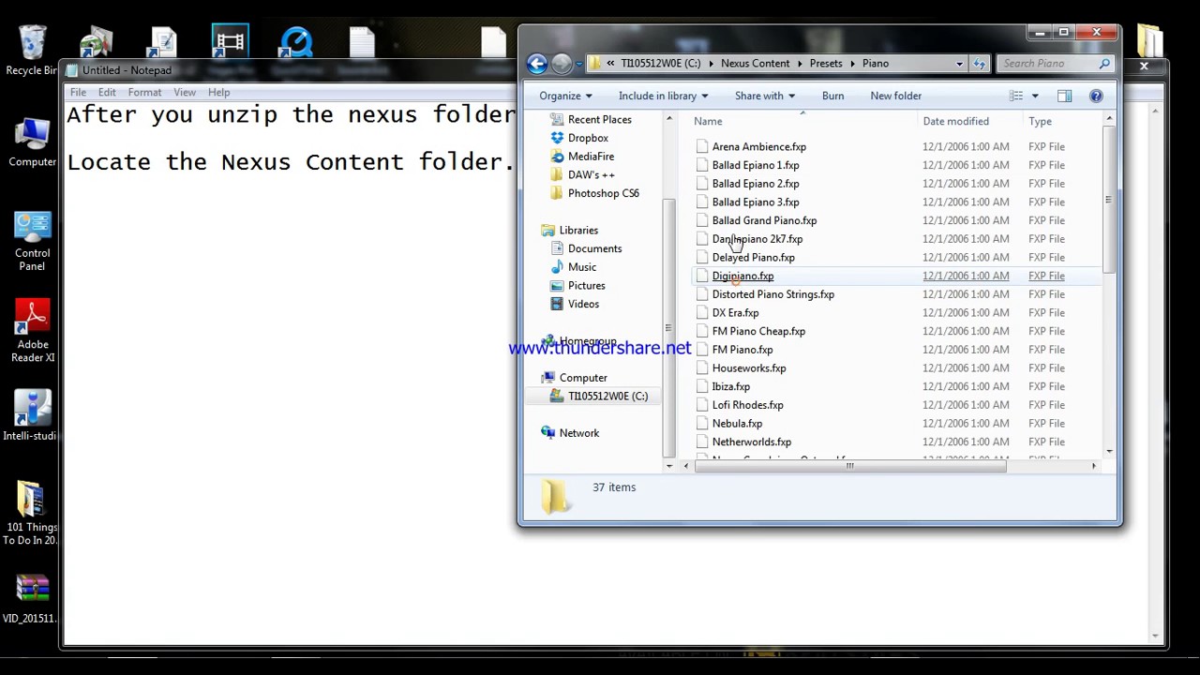
Task: Launch Adobe Reader XI desktop shortcut
Action: [x=32, y=330]
